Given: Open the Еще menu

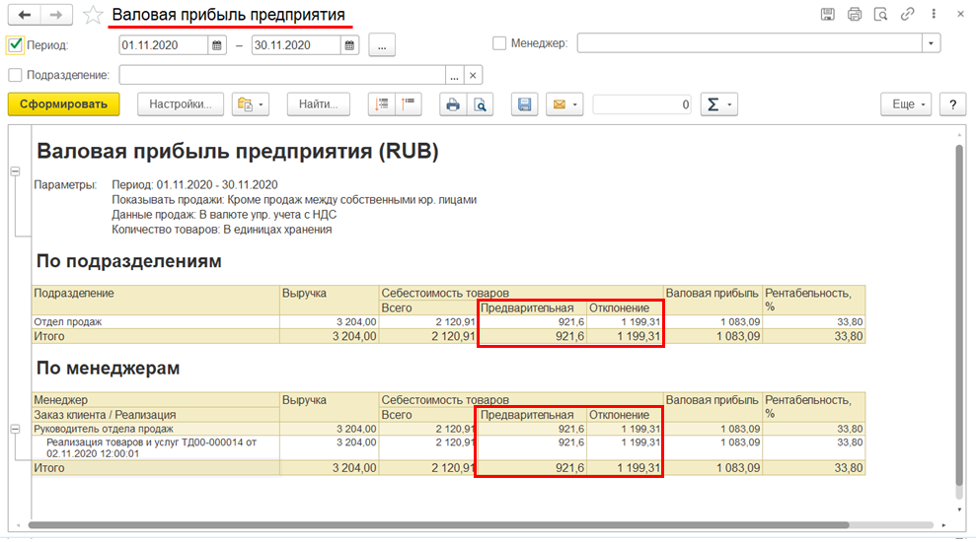Looking at the screenshot, I should click(905, 104).
